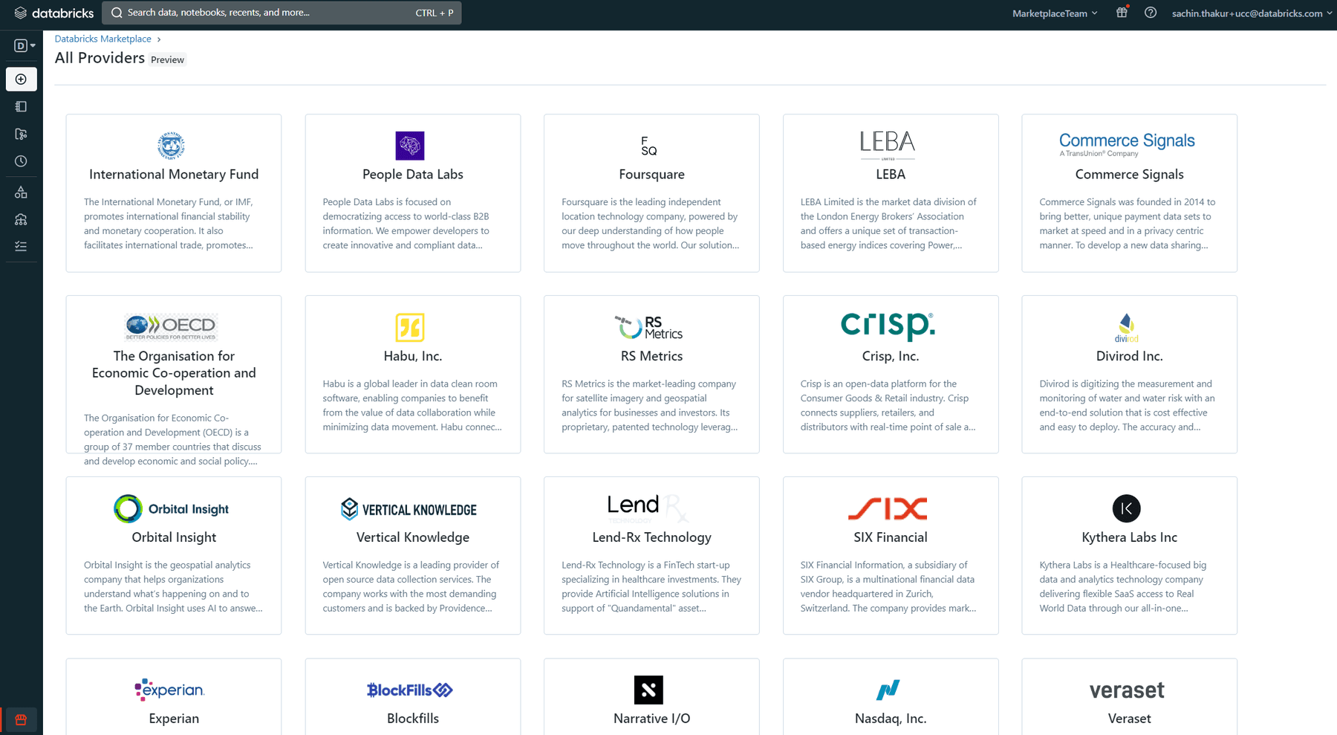This screenshot has height=735, width=1337.
Task: Select the Orbital Insight provider name
Action: (x=174, y=538)
